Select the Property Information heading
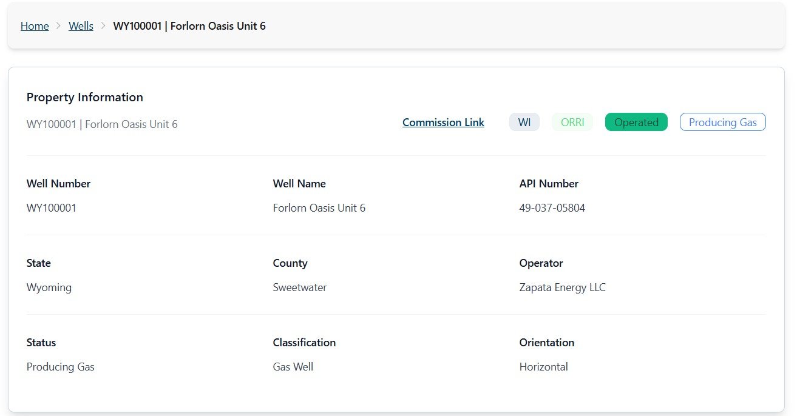 [x=85, y=97]
